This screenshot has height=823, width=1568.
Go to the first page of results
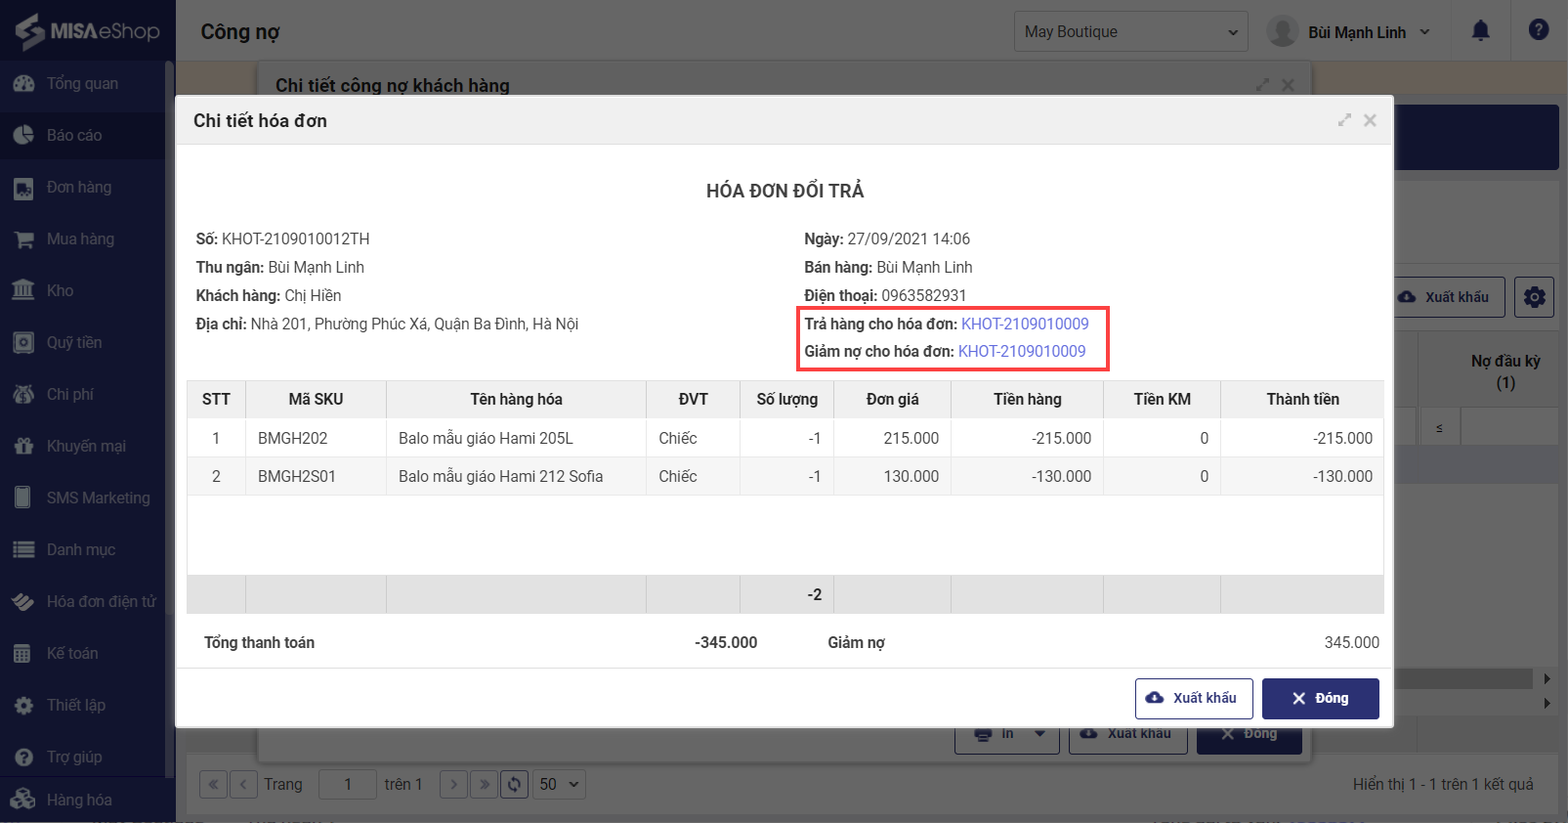tap(213, 784)
